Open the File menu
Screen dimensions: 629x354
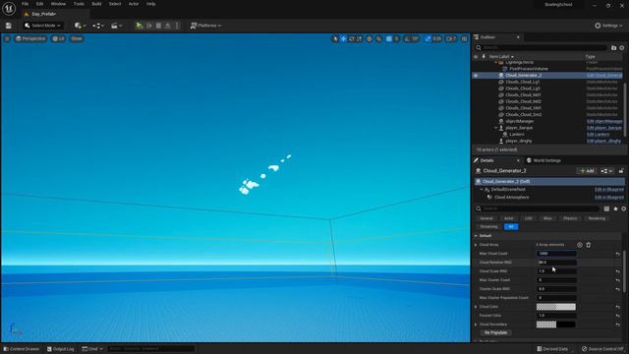click(x=25, y=4)
